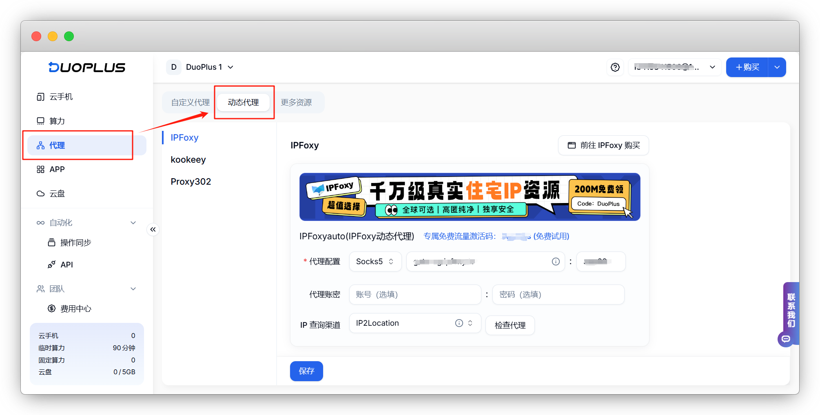Click the proxy port input field

(601, 261)
